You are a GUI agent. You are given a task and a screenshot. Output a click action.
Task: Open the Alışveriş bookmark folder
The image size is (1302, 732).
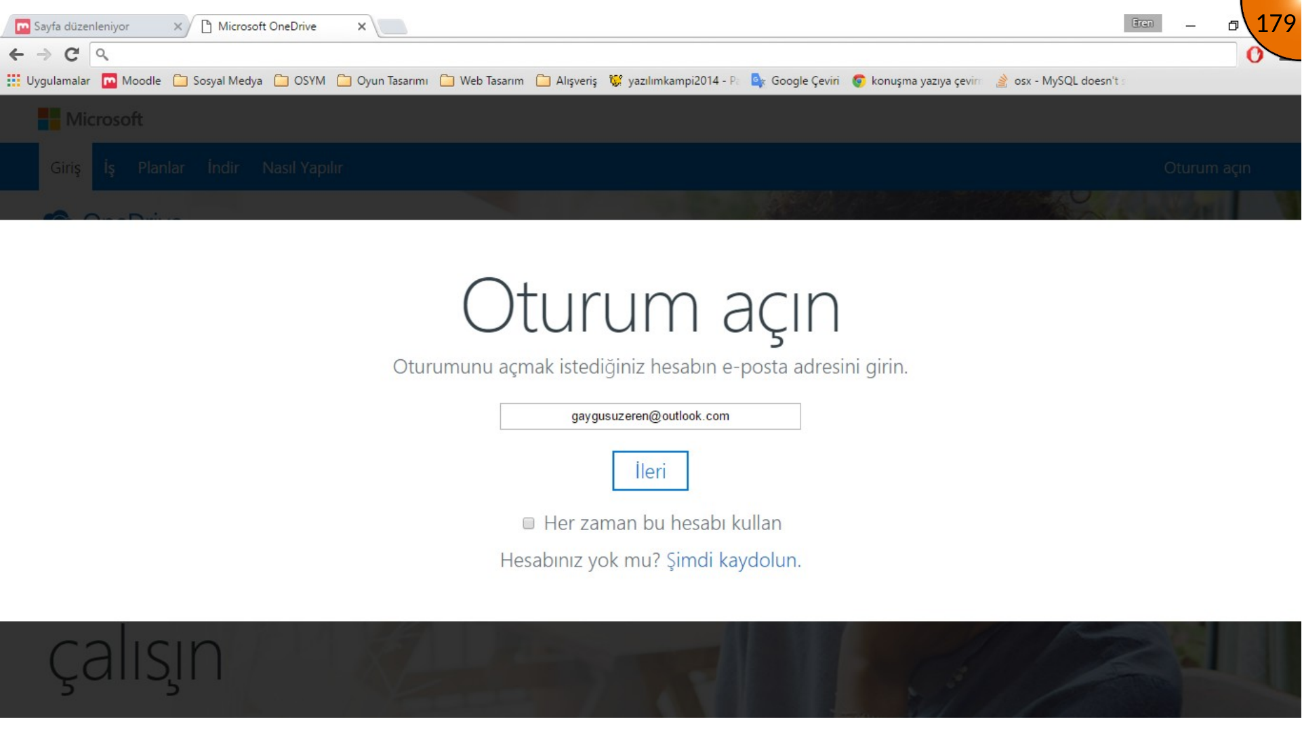click(567, 81)
